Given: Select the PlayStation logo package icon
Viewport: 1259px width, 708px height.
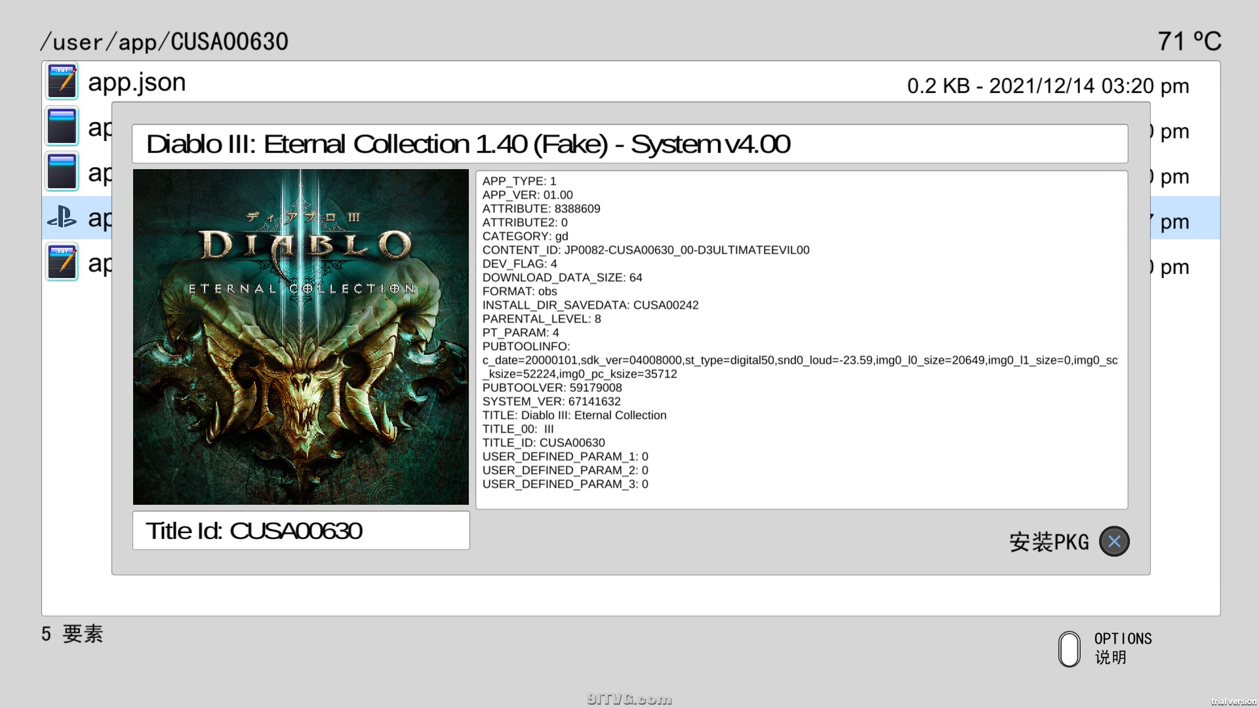Looking at the screenshot, I should tap(62, 217).
